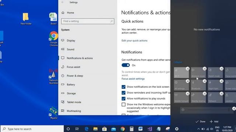Image resolution: width=236 pixels, height=132 pixels.
Task: Click the Find a setting search box
Action: point(88,21)
